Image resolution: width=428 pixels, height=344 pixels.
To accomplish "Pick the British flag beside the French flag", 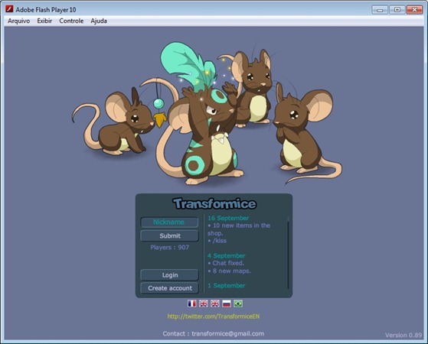I will tap(204, 303).
